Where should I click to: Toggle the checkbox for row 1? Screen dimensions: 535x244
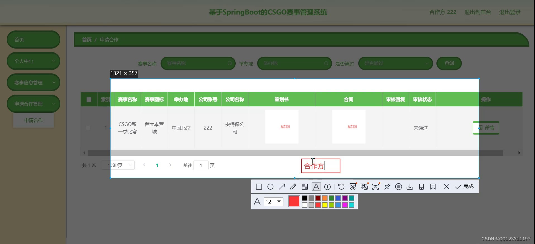click(x=88, y=128)
